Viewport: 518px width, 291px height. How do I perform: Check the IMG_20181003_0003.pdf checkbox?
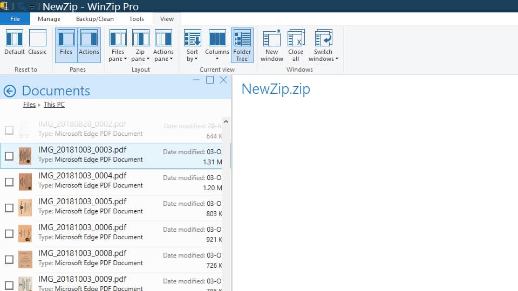[x=9, y=156]
